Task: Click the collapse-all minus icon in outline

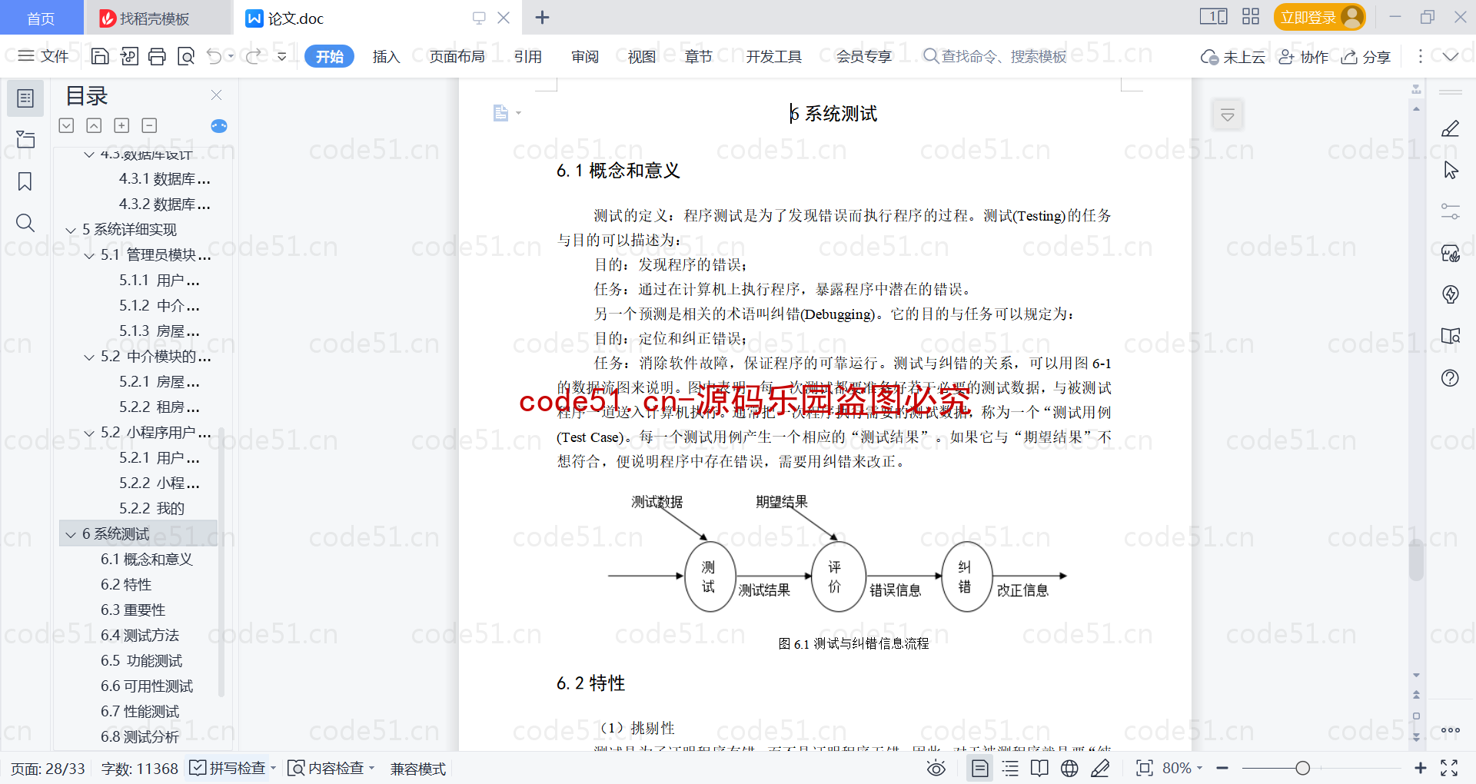Action: pos(150,125)
